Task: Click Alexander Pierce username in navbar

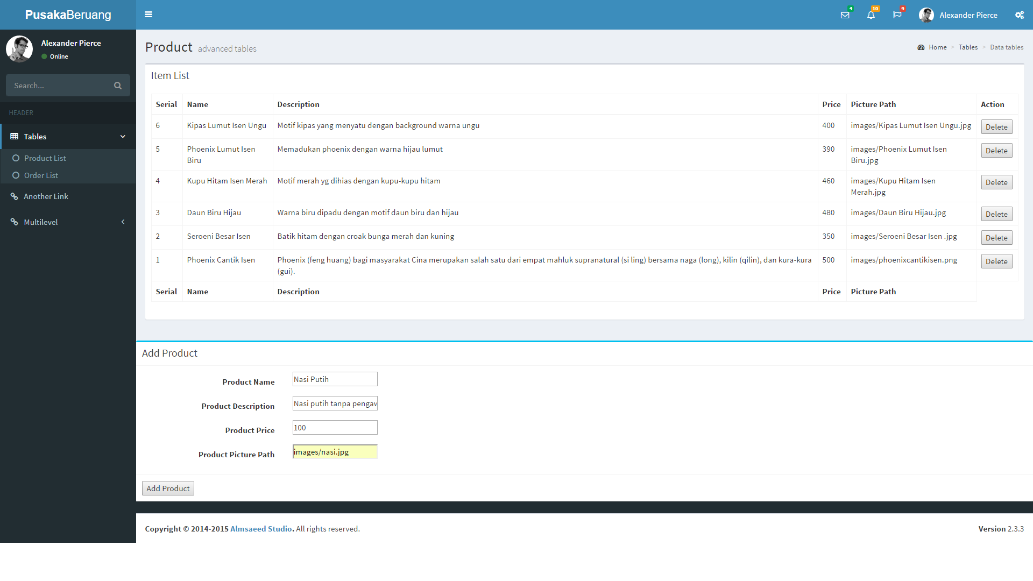Action: tap(968, 15)
